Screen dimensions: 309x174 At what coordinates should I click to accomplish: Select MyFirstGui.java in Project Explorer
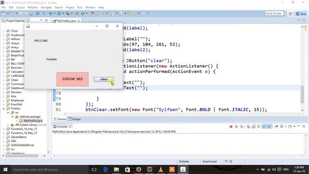[x=33, y=121]
